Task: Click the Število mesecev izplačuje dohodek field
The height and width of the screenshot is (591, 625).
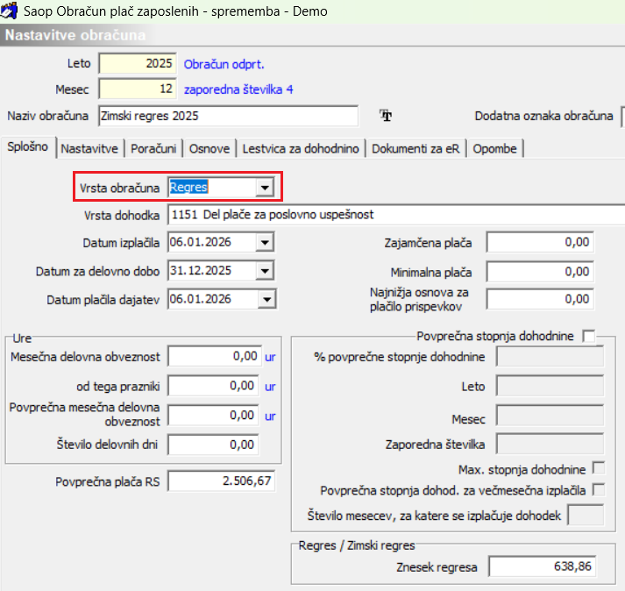Action: (586, 516)
